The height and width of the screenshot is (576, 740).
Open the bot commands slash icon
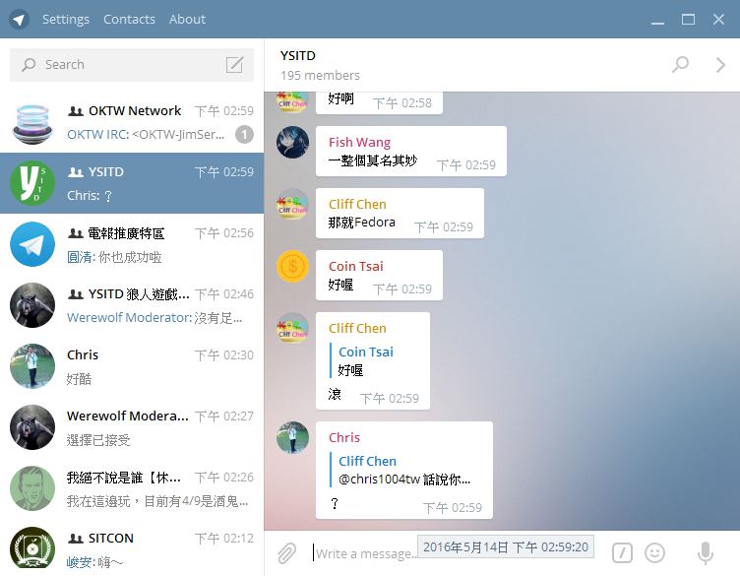click(622, 553)
